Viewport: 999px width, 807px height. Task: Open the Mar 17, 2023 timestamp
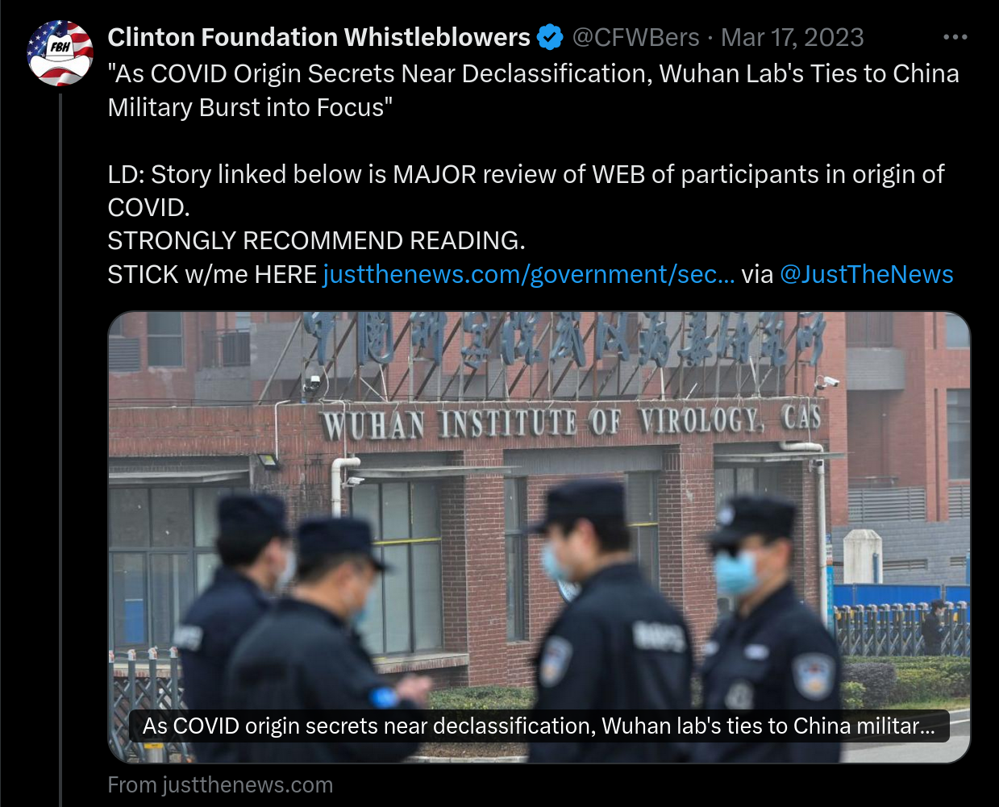[x=792, y=37]
